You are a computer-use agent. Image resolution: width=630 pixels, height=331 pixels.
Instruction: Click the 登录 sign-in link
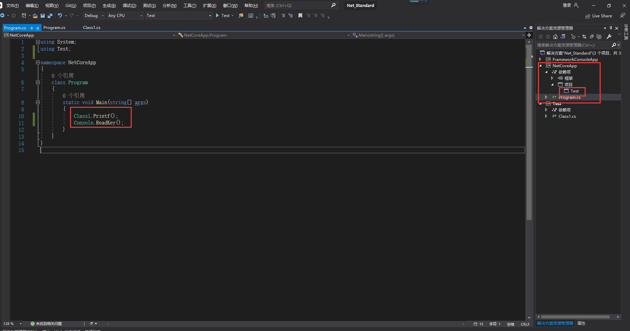click(x=567, y=5)
